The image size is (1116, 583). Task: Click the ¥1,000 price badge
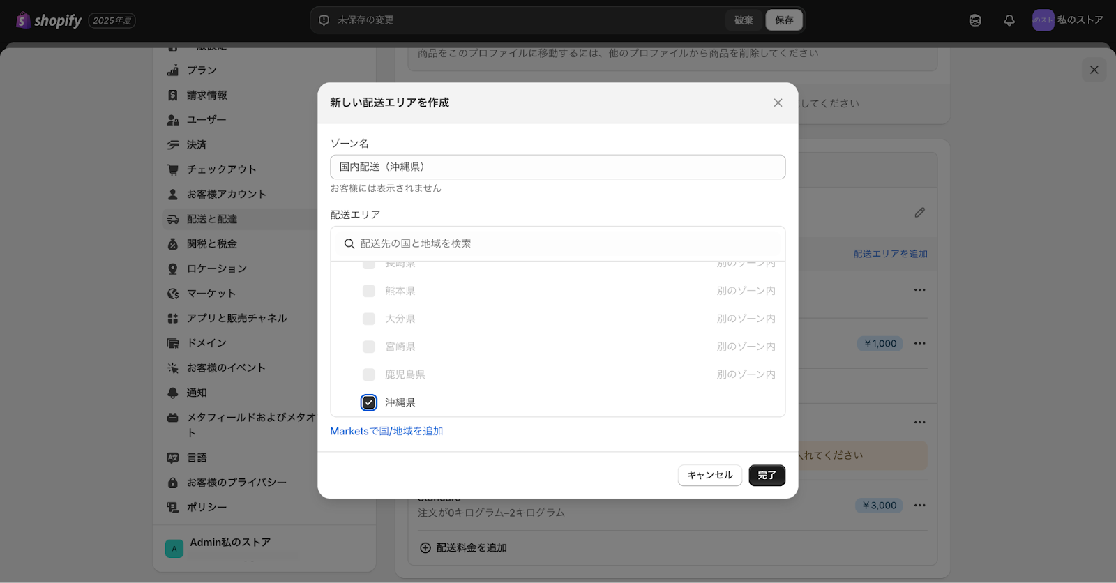(880, 343)
